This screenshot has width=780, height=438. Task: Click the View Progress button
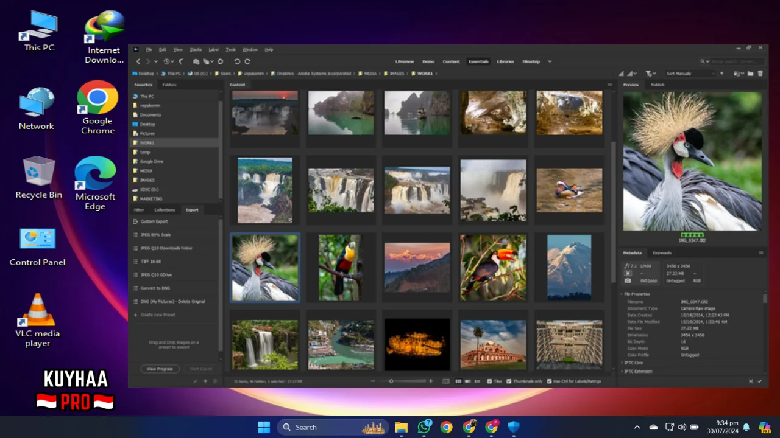[x=160, y=369]
